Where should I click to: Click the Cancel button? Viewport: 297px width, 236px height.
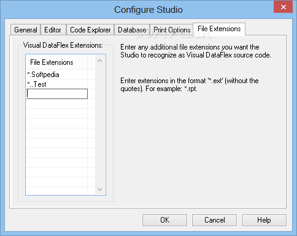tap(214, 220)
